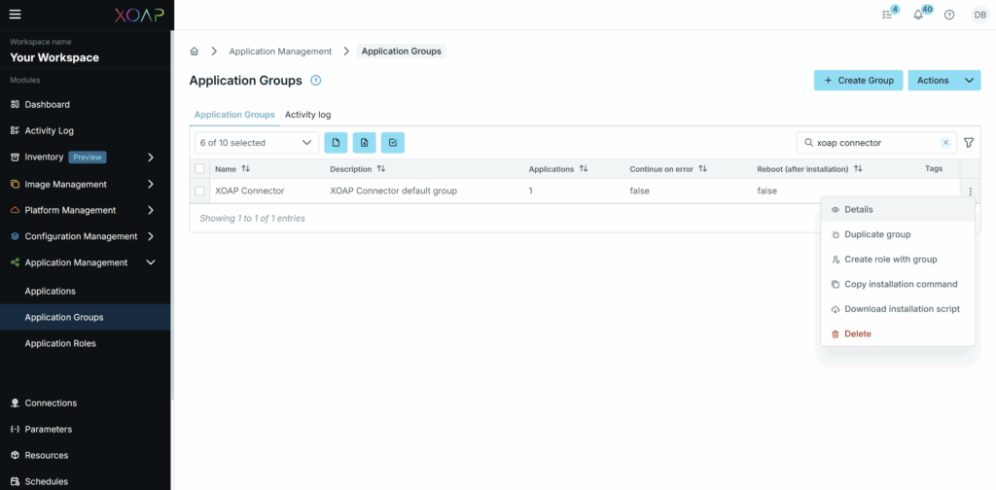Toggle the header select-all checkbox
This screenshot has width=996, height=490.
[x=200, y=169]
